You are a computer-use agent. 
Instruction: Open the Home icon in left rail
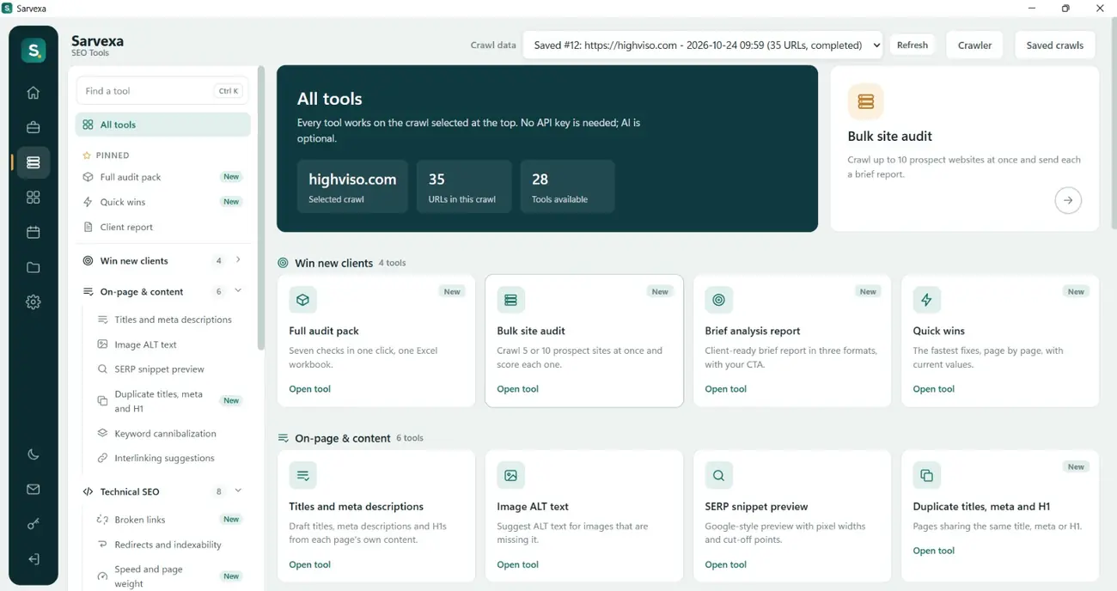(x=34, y=93)
